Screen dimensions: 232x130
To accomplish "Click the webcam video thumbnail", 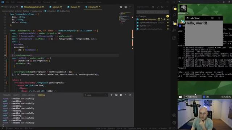I will (205, 114).
